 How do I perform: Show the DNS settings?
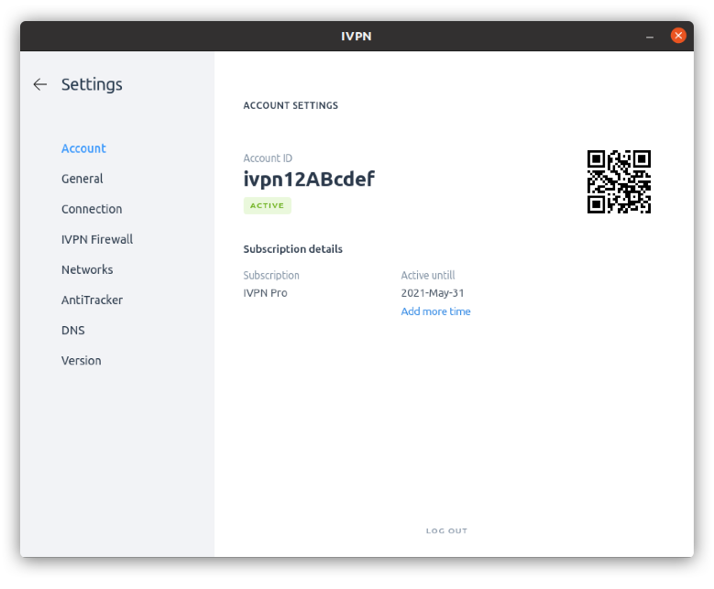pyautogui.click(x=72, y=330)
